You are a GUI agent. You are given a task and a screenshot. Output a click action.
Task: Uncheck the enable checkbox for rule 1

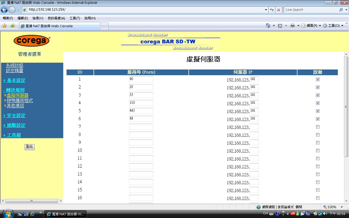click(x=318, y=80)
